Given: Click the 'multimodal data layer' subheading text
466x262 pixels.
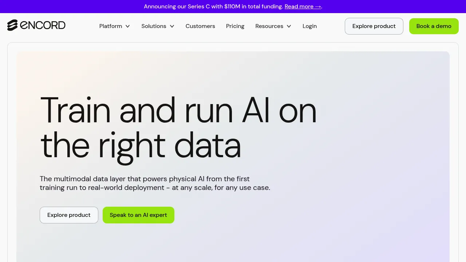Looking at the screenshot, I should pos(155,183).
